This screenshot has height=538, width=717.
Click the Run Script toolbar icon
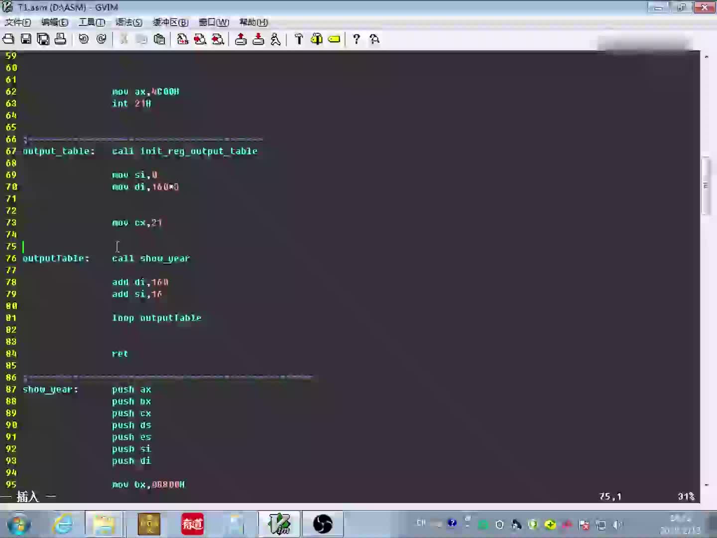[x=275, y=39]
